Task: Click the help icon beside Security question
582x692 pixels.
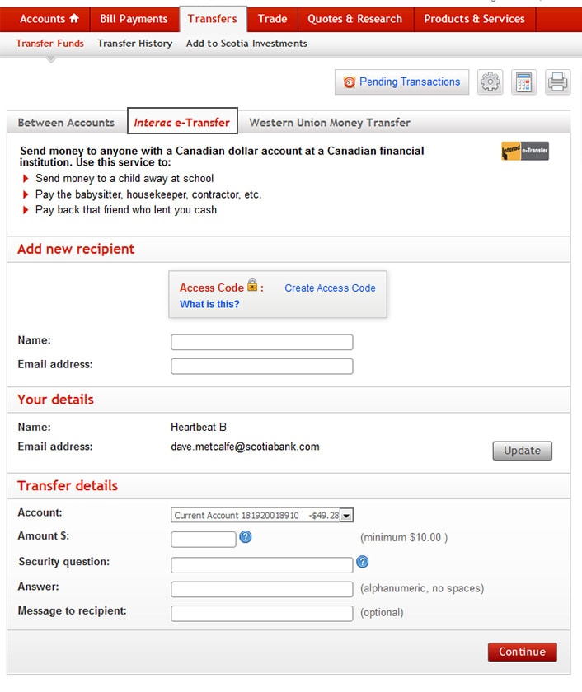Action: point(363,563)
